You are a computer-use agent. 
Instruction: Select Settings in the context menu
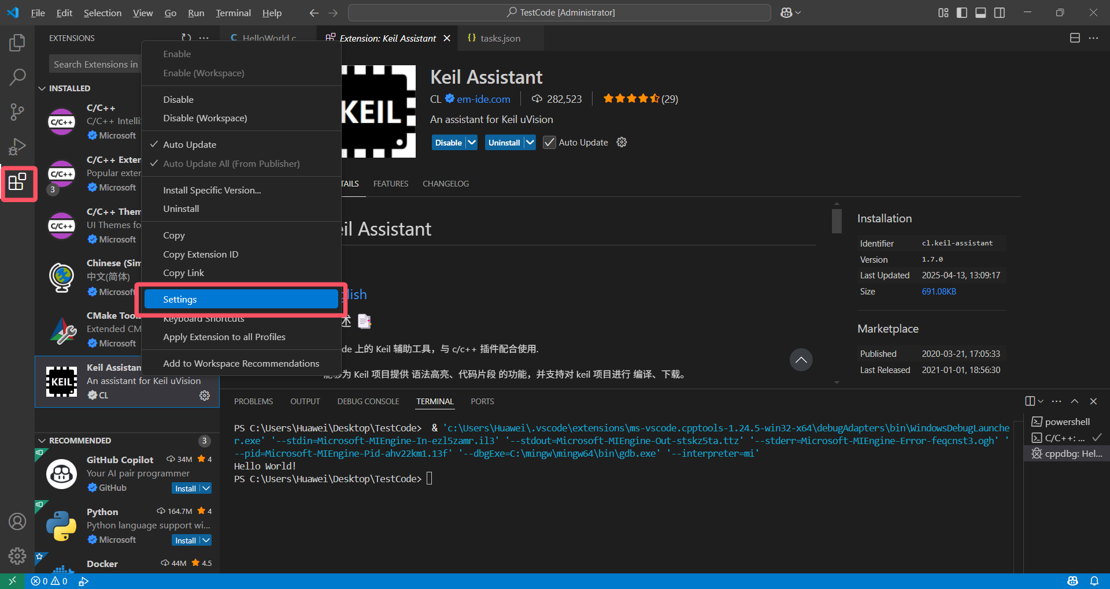click(x=241, y=299)
